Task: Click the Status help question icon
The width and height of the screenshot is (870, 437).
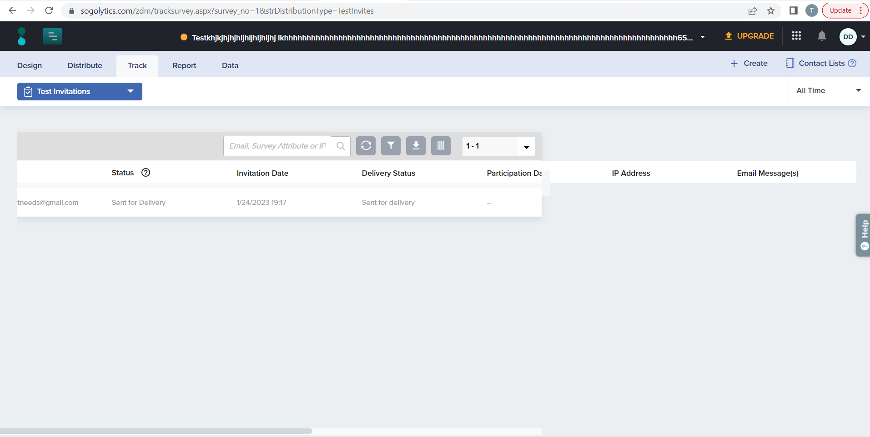Action: (146, 173)
